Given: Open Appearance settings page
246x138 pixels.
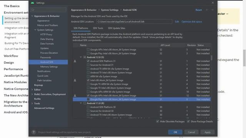Looking at the screenshot, I should point(43,21).
